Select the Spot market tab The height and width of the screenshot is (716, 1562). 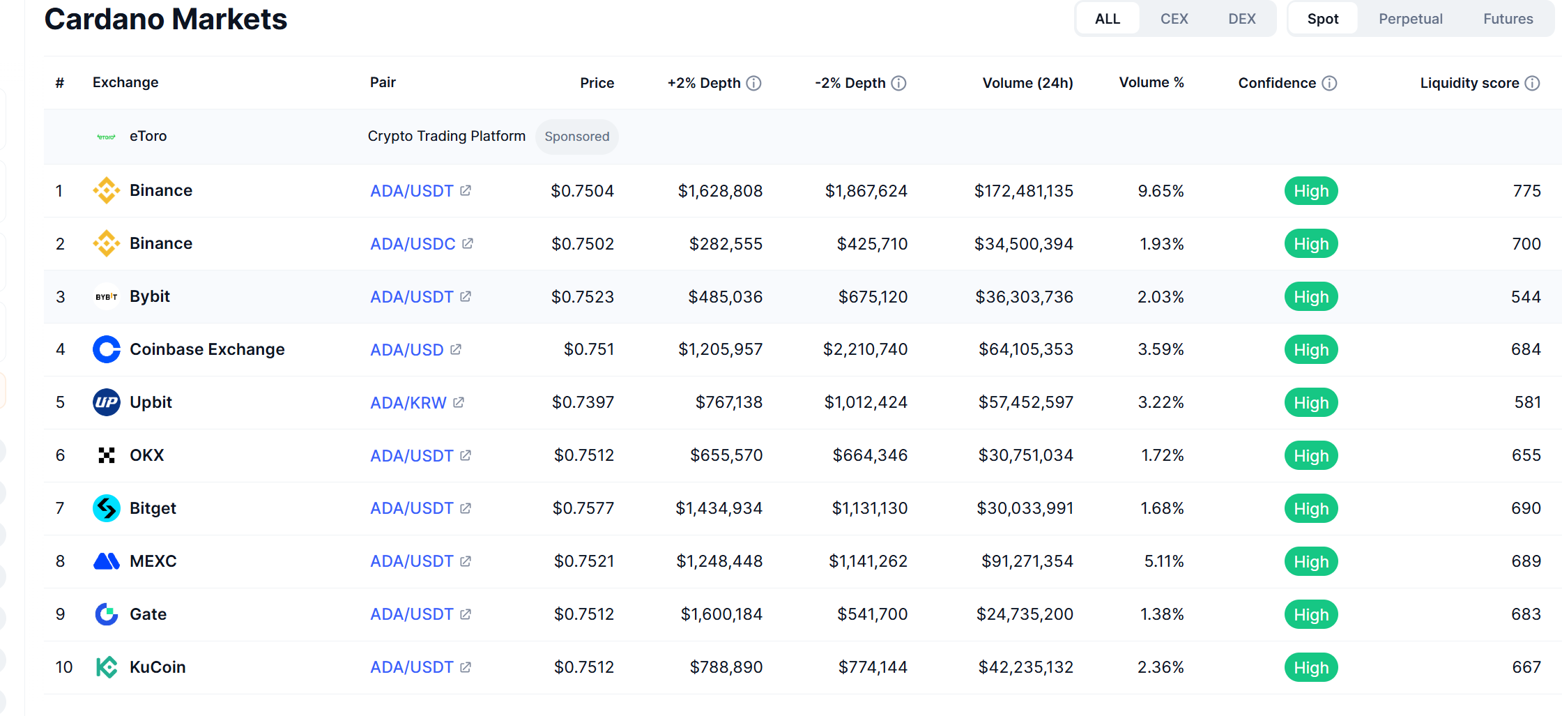point(1323,19)
